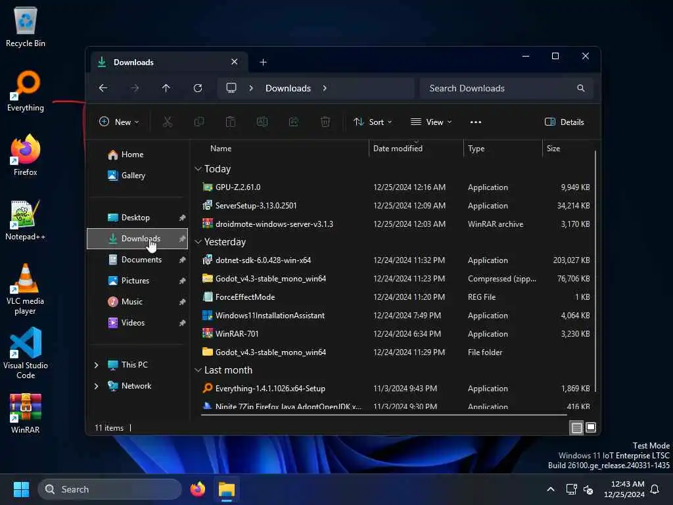Select WinRAR desktop shortcut

26,414
